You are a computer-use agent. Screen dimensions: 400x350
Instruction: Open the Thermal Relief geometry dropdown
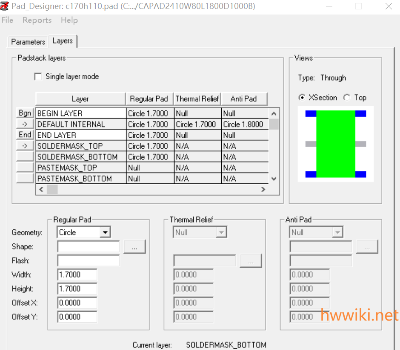(221, 232)
